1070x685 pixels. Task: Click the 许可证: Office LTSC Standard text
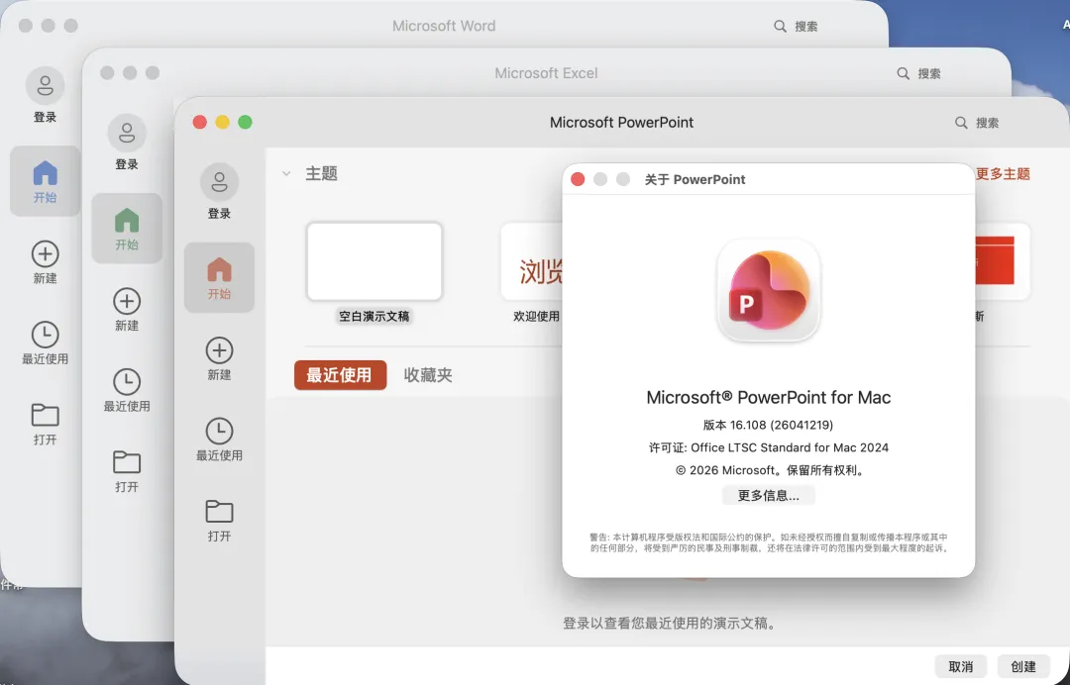pos(769,447)
